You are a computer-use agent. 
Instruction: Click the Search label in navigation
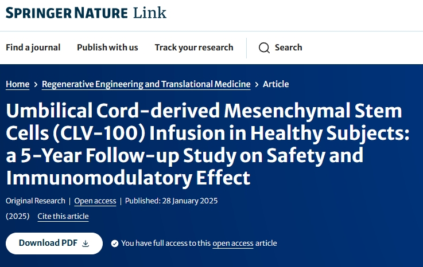click(x=288, y=48)
